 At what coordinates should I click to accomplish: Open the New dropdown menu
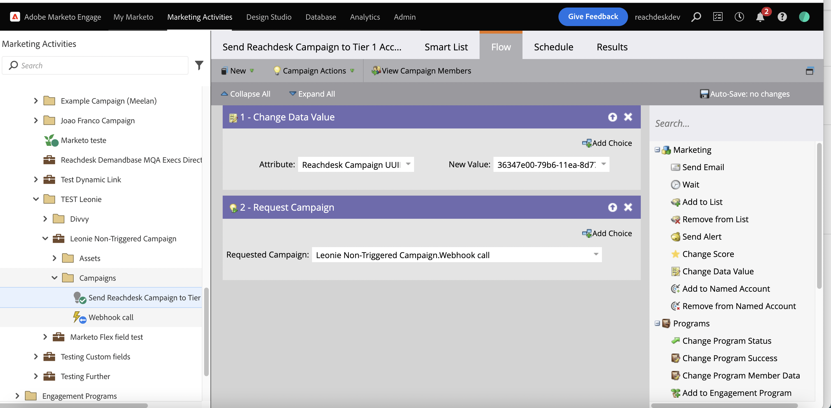238,71
